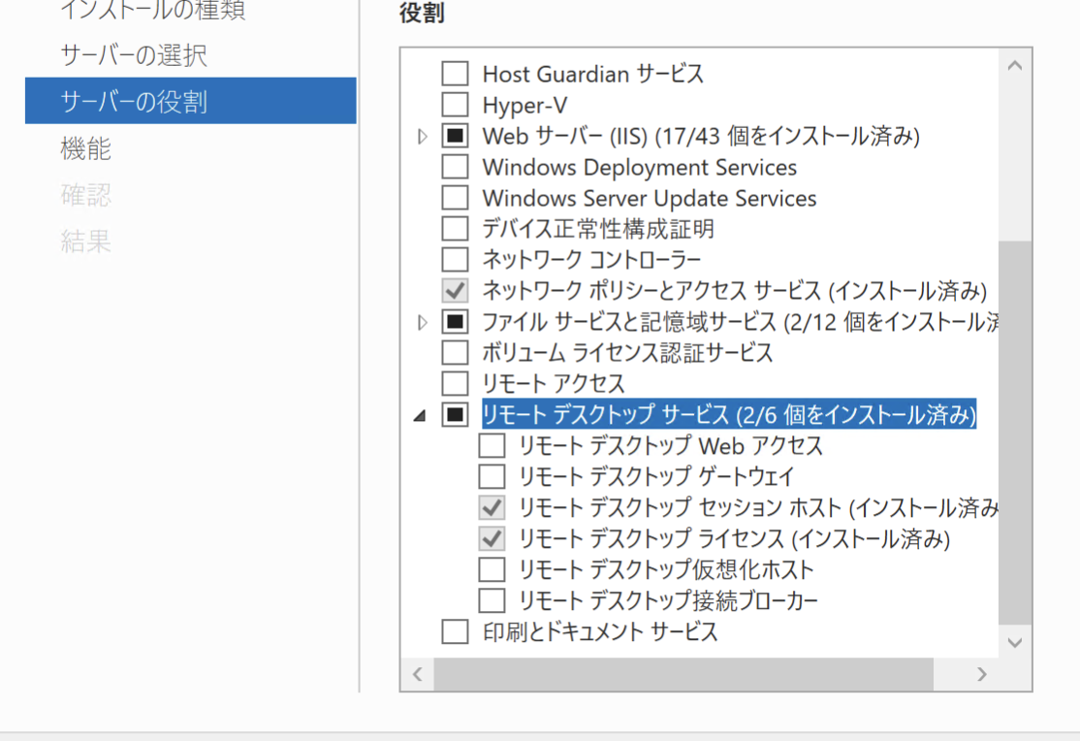Check リモート デスクトップ Web アクセス checkbox

point(492,446)
